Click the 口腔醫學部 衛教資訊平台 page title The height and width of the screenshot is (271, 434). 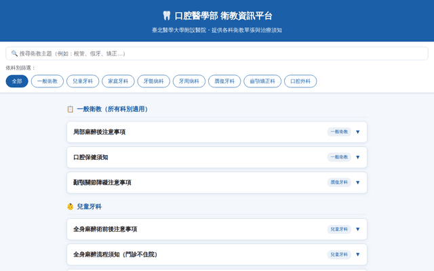point(223,16)
